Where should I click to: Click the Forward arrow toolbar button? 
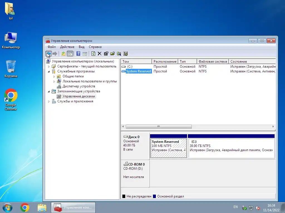[x=55, y=54]
